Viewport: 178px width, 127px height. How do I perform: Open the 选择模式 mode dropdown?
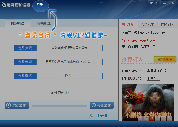[69, 76]
